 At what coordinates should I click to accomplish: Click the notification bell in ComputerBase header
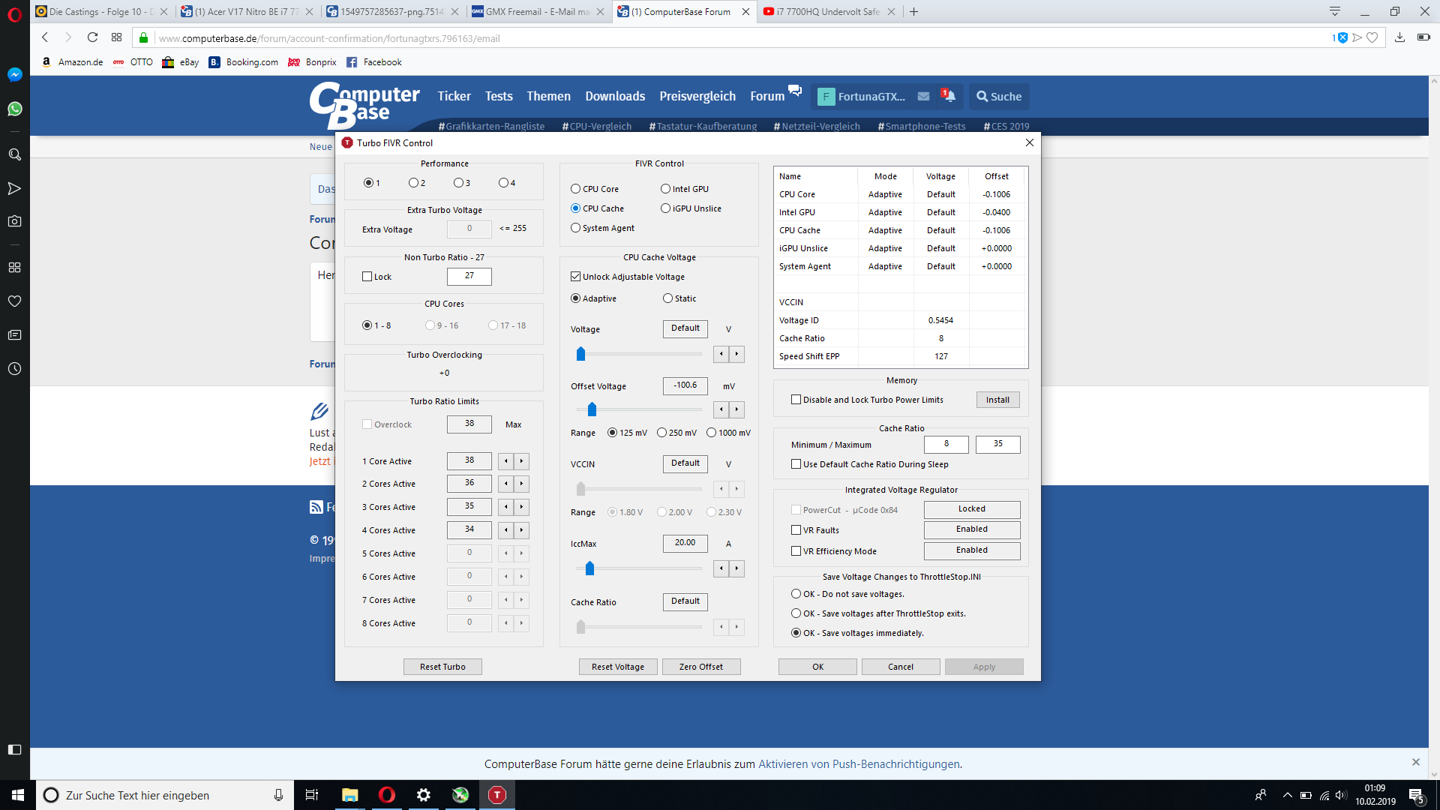(x=949, y=96)
